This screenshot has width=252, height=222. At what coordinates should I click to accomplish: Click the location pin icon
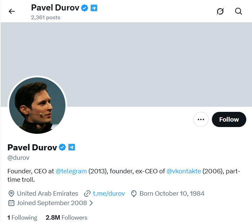[11, 194]
